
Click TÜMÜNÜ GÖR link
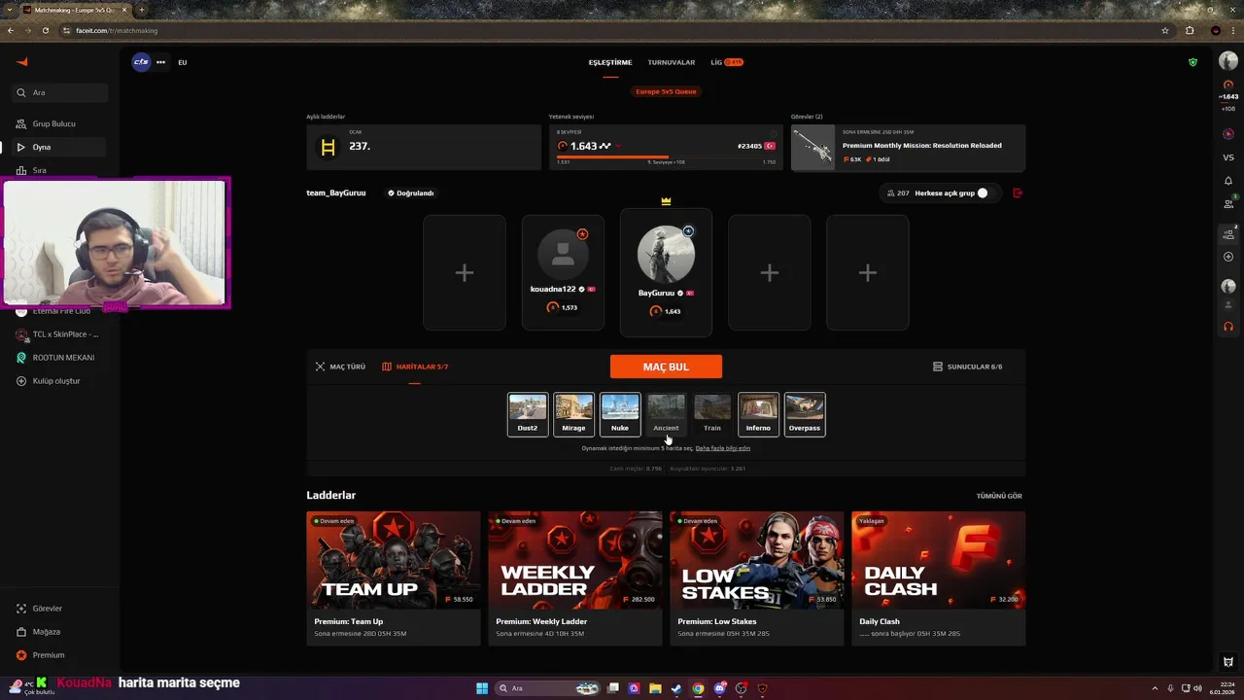point(999,496)
